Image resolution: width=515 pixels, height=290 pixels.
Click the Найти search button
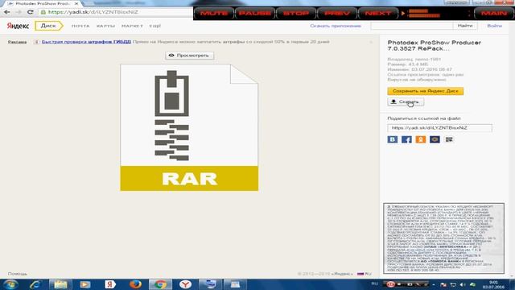[465, 26]
